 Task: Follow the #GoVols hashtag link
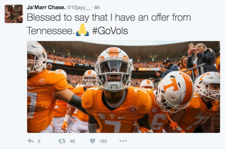[110, 31]
